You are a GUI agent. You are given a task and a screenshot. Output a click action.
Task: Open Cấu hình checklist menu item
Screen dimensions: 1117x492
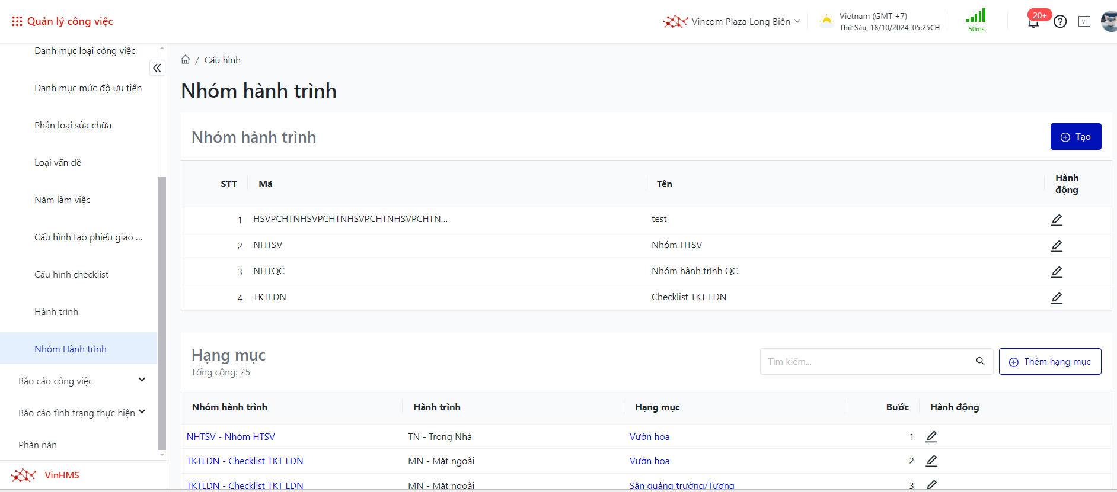pos(72,275)
